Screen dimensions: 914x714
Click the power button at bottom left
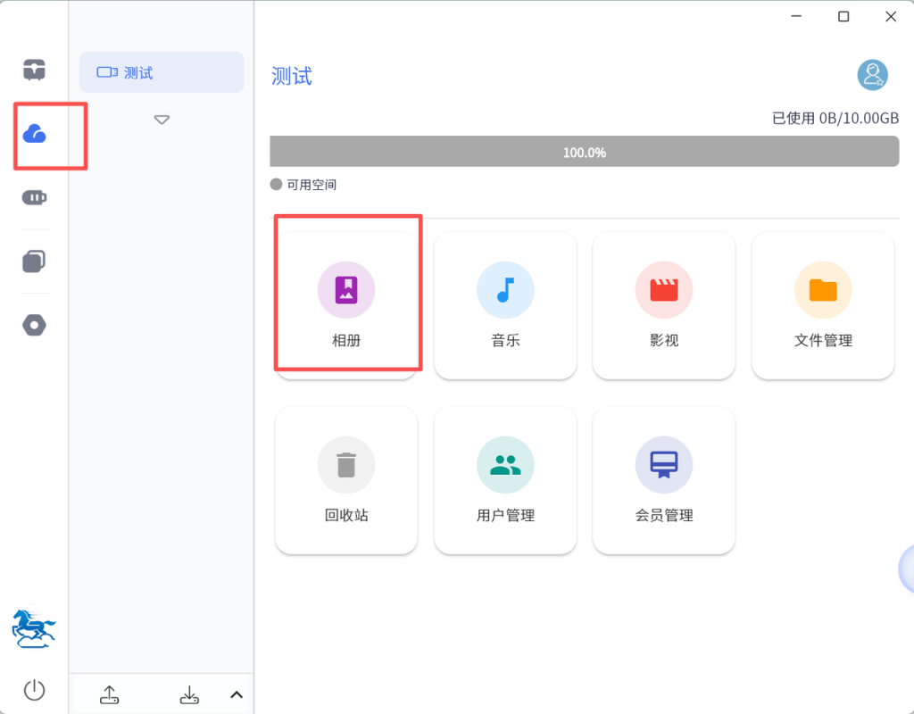click(34, 690)
